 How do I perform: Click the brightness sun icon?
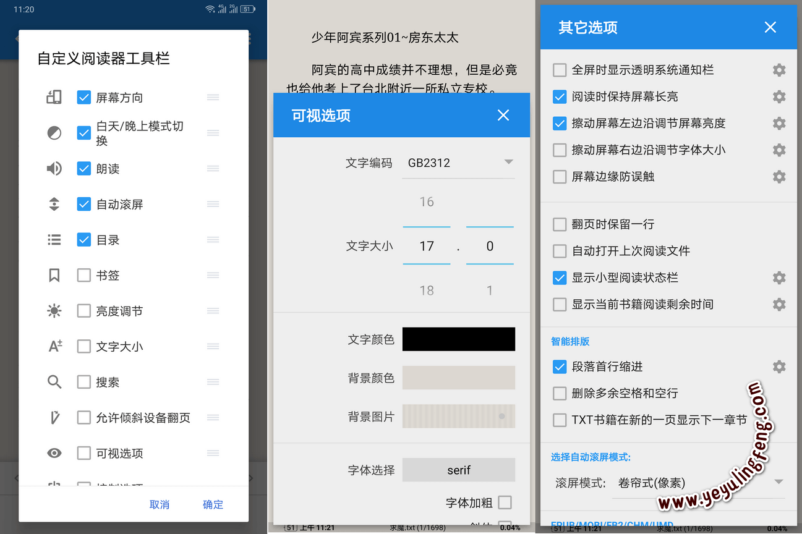click(x=54, y=311)
